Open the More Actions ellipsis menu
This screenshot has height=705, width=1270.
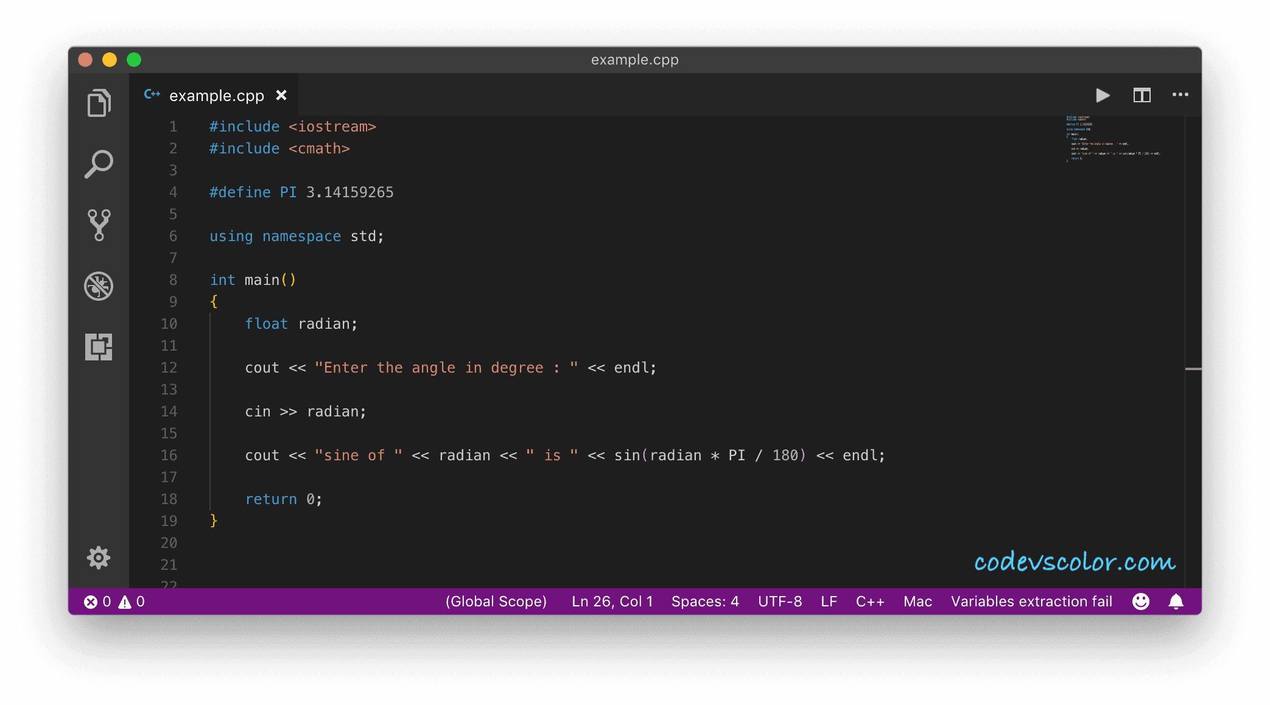tap(1180, 95)
